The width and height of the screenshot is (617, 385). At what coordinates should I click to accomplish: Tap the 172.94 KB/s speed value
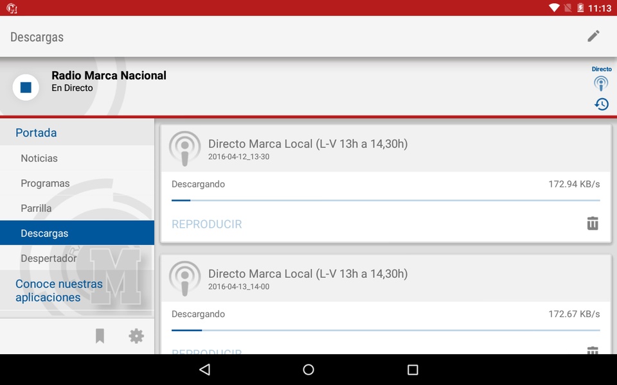(x=574, y=184)
